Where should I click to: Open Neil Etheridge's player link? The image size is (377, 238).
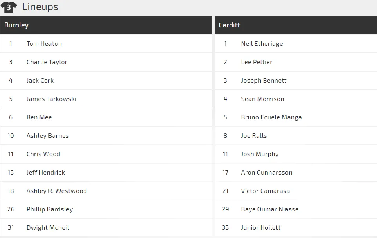[x=262, y=44]
